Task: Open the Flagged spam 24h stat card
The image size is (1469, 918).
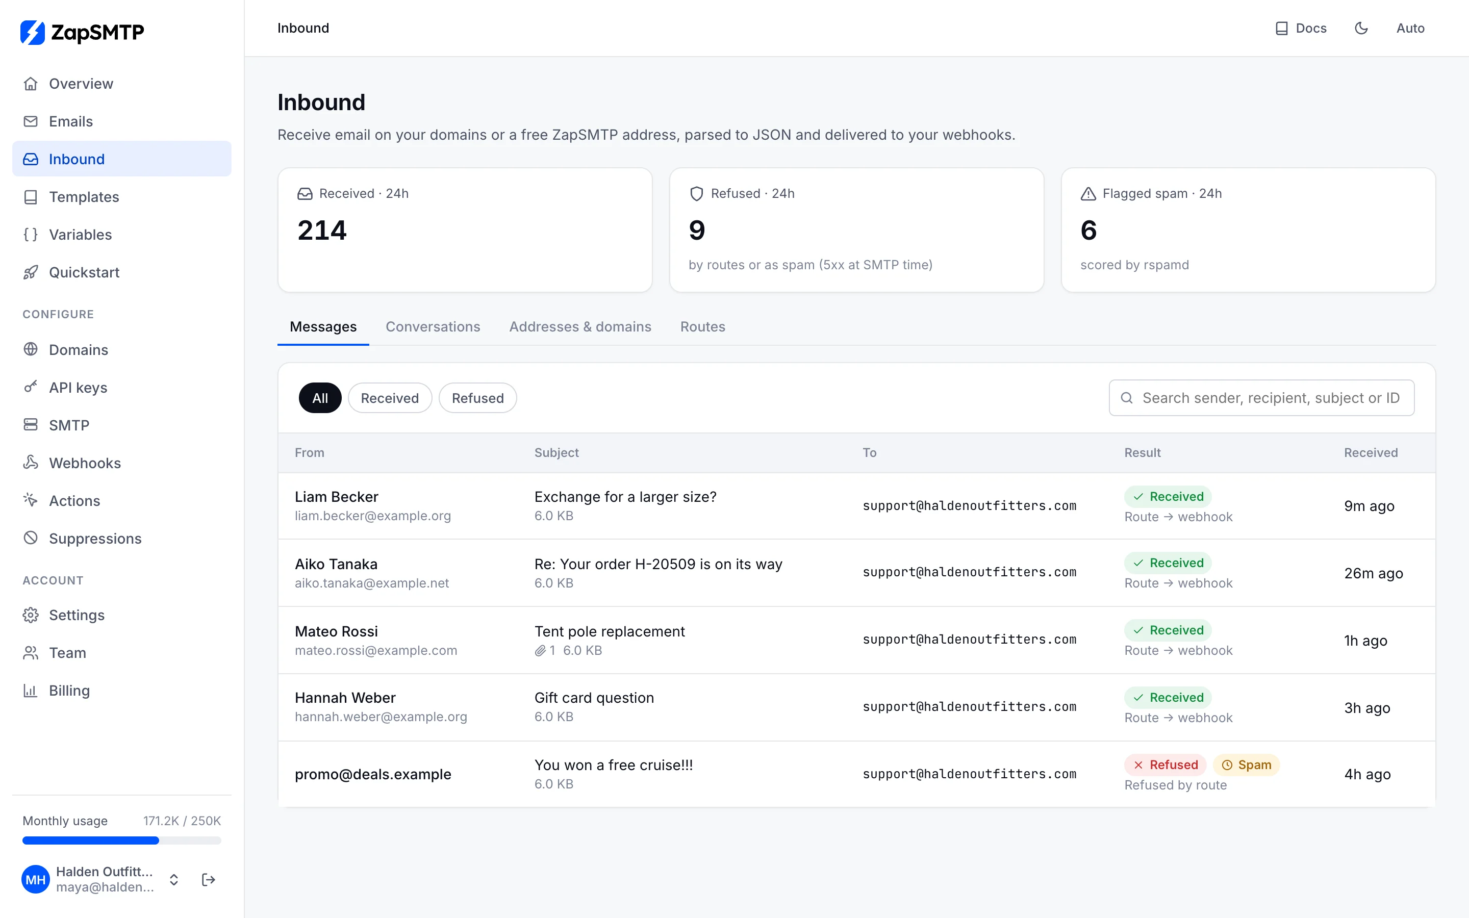Action: [1248, 229]
